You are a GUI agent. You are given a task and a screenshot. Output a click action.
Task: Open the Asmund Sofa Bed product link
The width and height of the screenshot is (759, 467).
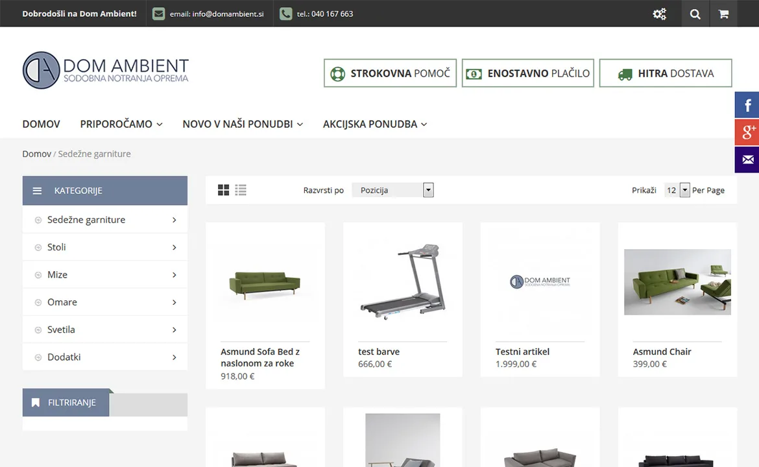point(260,357)
